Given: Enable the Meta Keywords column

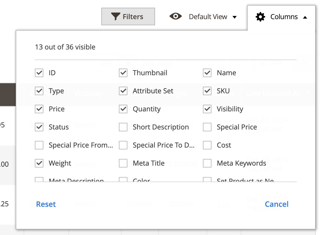Looking at the screenshot, I should pos(207,163).
